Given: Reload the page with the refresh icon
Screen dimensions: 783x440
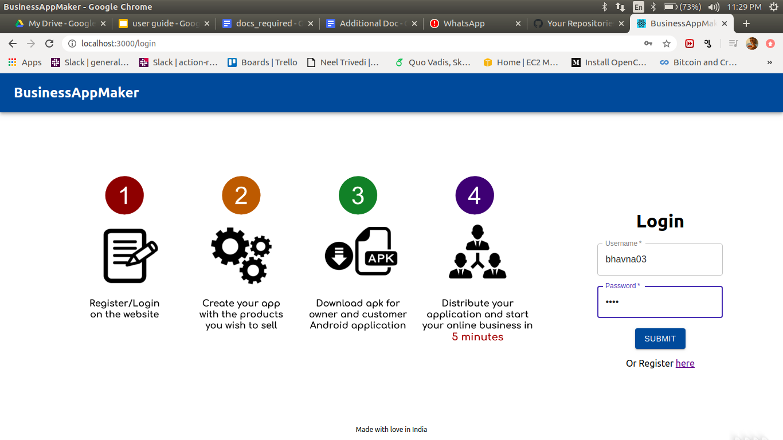Looking at the screenshot, I should click(49, 44).
